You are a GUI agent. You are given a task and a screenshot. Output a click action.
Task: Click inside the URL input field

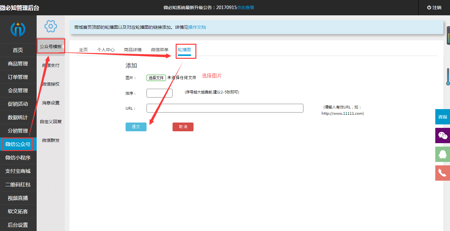click(225, 108)
